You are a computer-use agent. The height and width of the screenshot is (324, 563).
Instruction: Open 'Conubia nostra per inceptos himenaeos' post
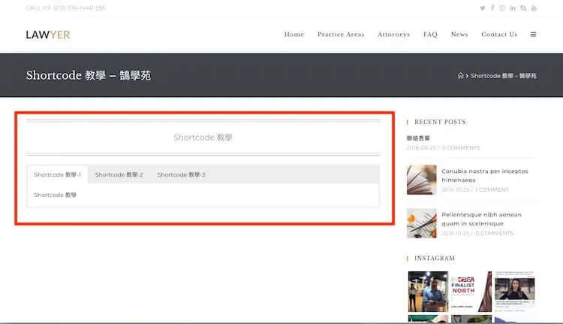[x=485, y=175]
